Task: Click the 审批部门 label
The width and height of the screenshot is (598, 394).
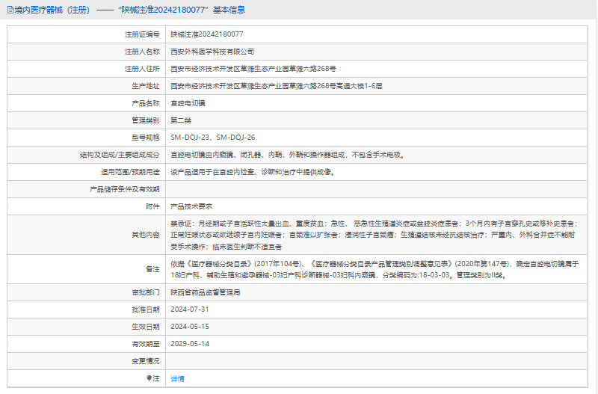Action: pyautogui.click(x=146, y=292)
